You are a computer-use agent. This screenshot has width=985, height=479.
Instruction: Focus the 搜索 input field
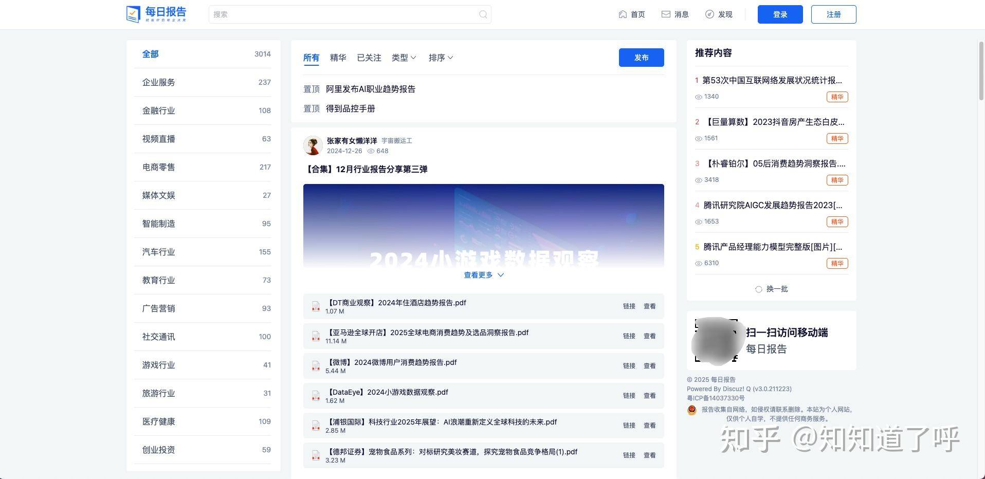coord(350,14)
